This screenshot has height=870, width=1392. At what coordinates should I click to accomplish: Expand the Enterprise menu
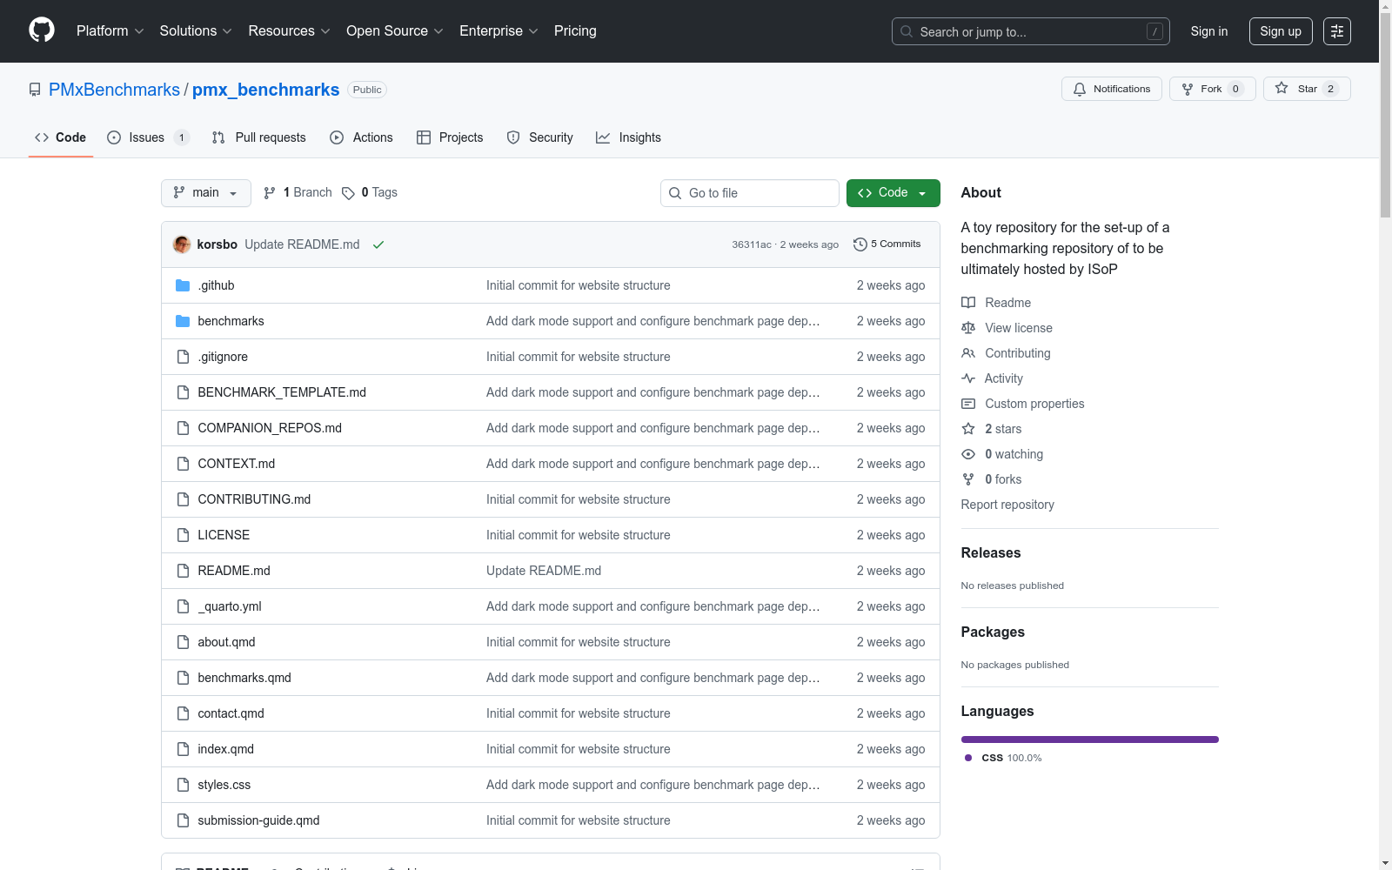(x=499, y=31)
